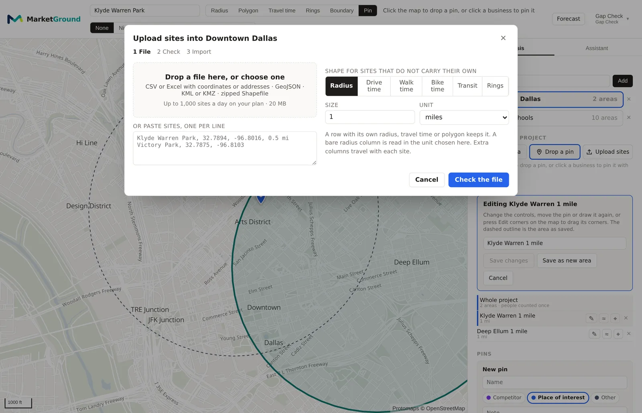Go to the 2 Check step
642x413 pixels.
tap(169, 52)
